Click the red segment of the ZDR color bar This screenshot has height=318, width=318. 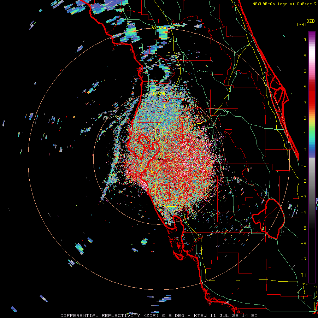312,95
